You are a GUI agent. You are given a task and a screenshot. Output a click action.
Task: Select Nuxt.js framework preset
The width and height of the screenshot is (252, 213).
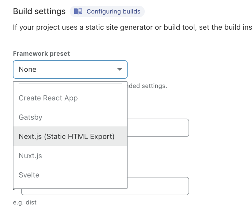click(70, 155)
